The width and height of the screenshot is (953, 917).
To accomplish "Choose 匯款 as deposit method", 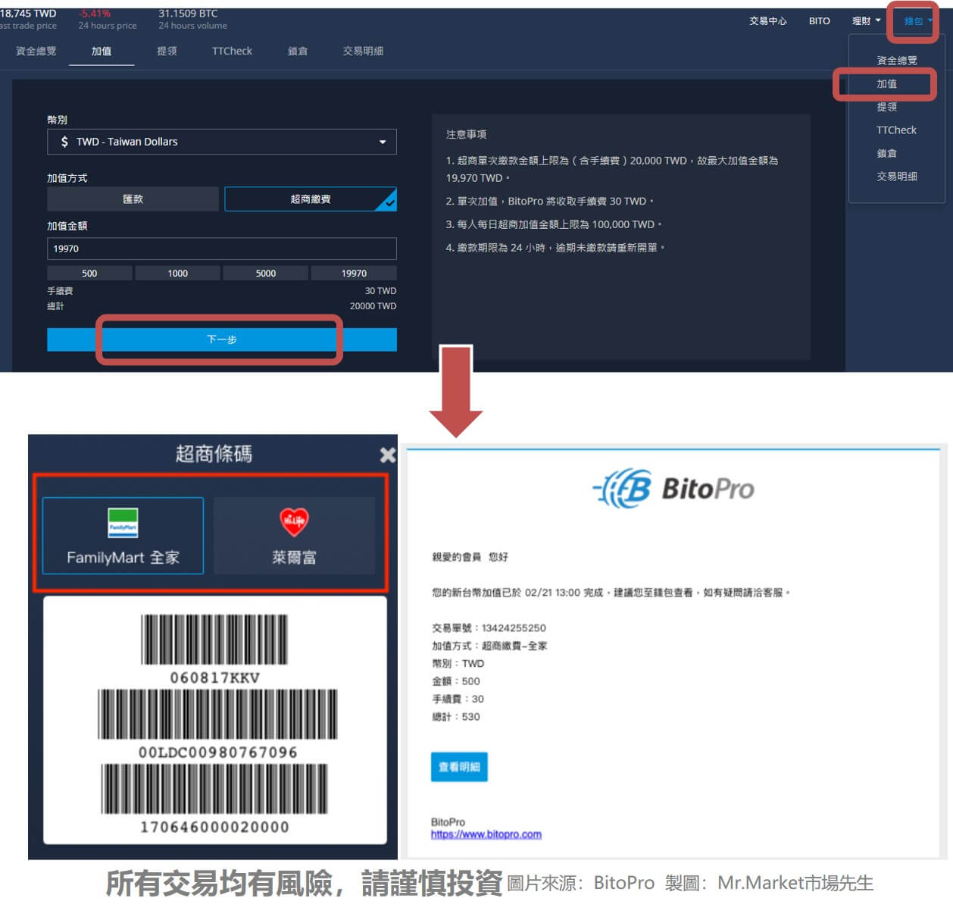I will click(133, 199).
